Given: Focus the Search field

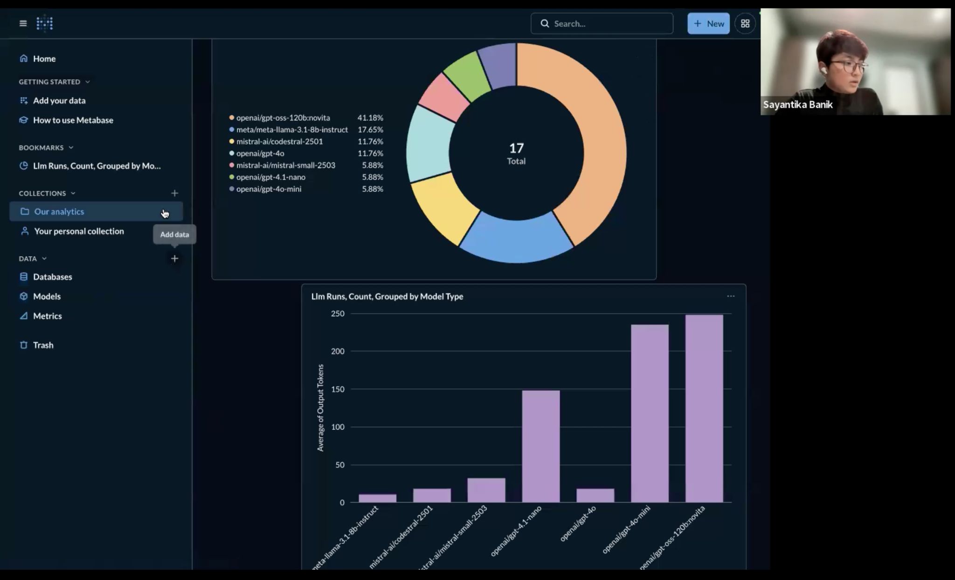Looking at the screenshot, I should (602, 23).
